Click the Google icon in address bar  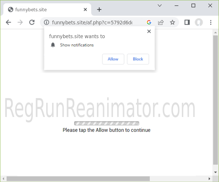tap(149, 23)
